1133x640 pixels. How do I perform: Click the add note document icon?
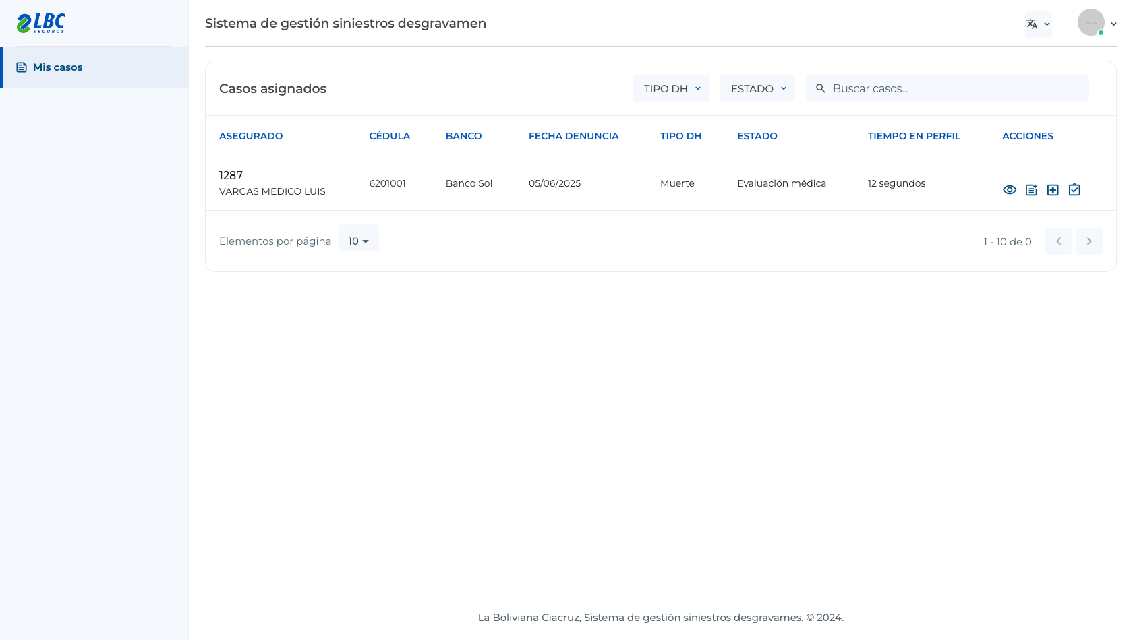pos(1031,190)
